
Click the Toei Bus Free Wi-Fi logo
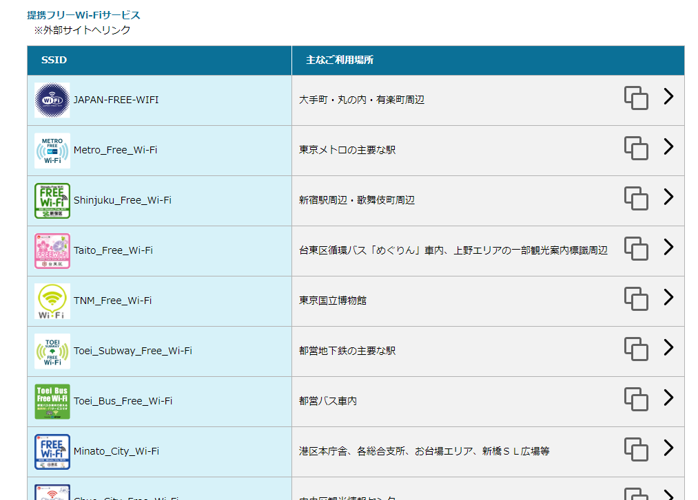(x=52, y=402)
